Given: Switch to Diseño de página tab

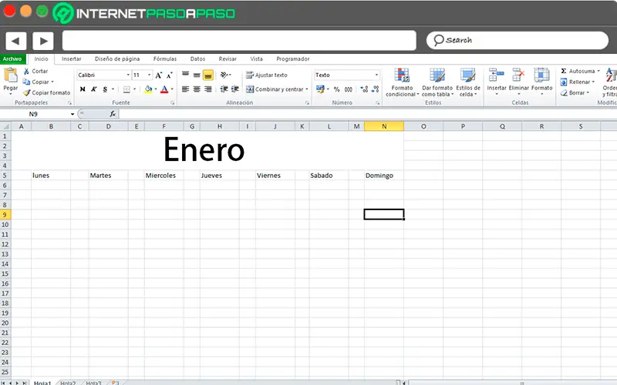Looking at the screenshot, I should point(117,59).
